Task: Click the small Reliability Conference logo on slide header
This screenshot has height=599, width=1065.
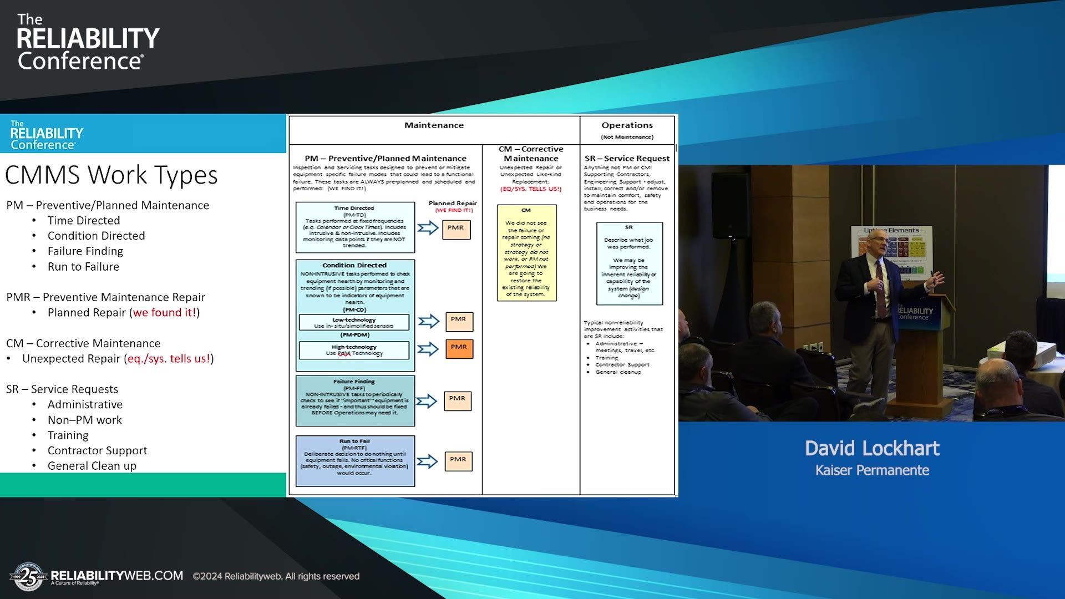Action: click(47, 135)
